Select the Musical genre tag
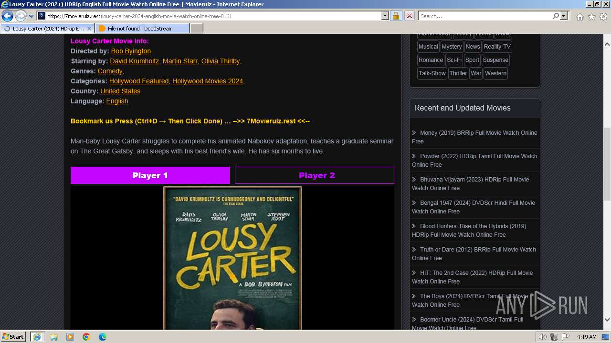611x343 pixels. click(428, 47)
